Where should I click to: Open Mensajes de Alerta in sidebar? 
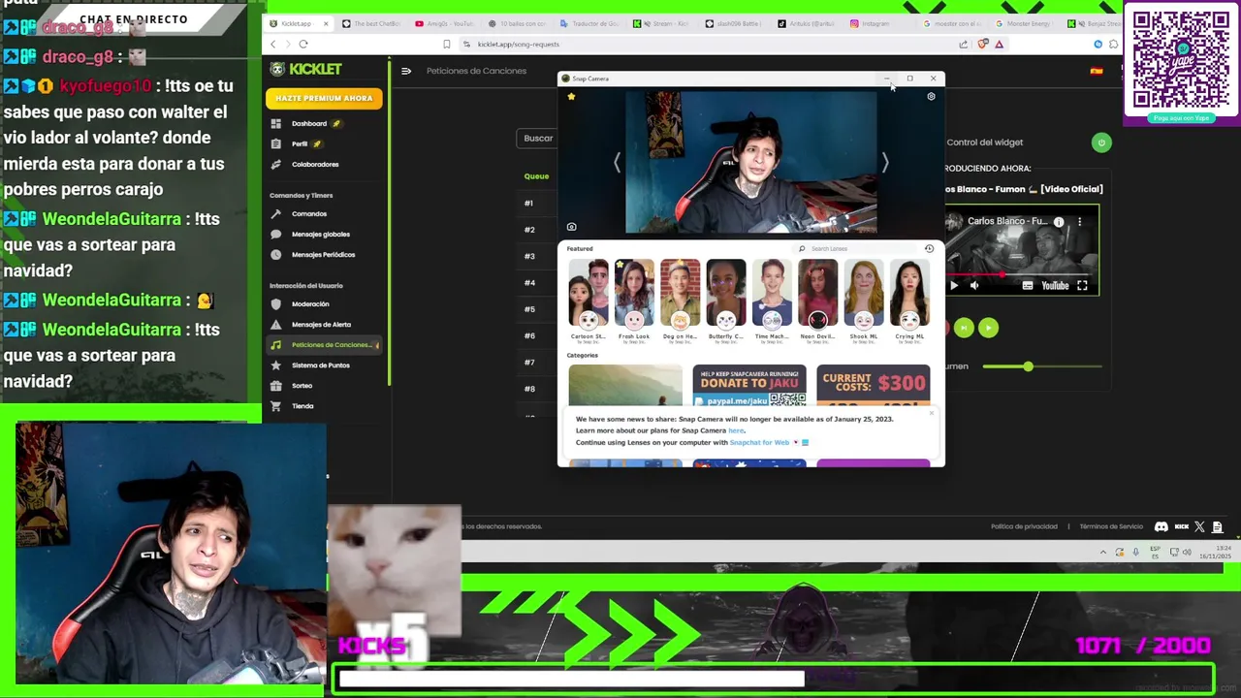(321, 324)
